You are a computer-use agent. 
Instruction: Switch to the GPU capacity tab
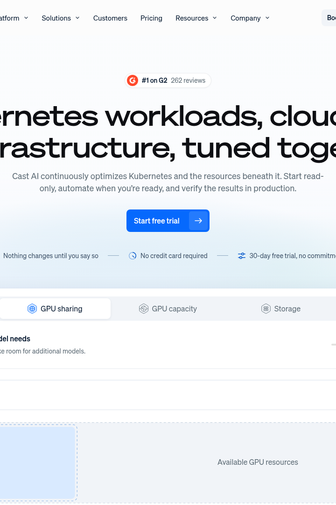[x=168, y=309]
